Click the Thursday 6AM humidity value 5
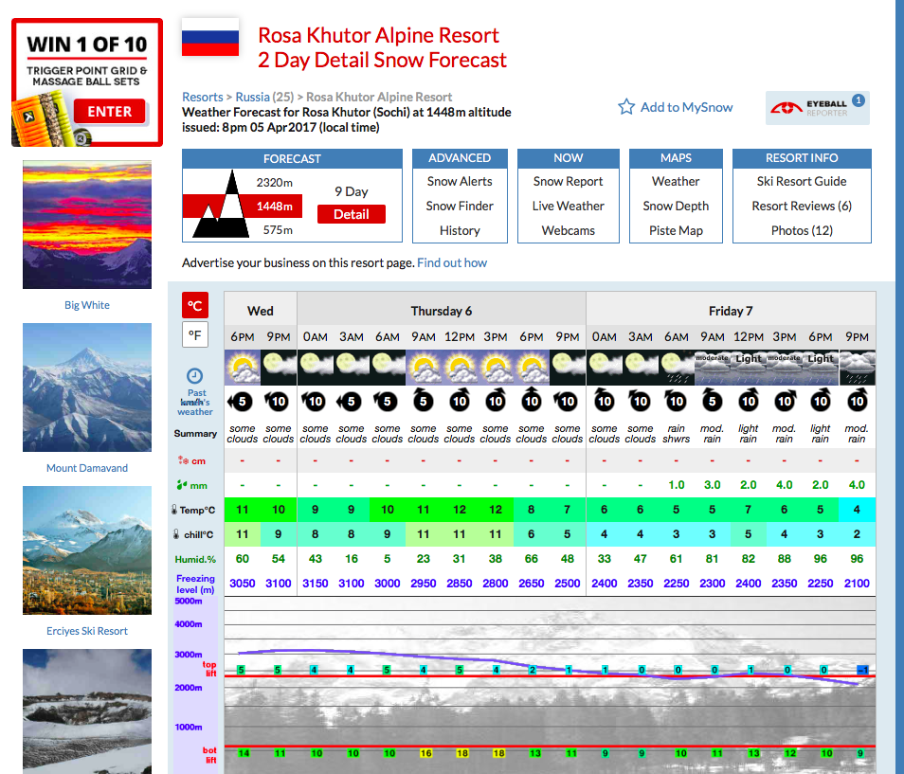Viewport: 904px width, 774px height. pos(387,558)
